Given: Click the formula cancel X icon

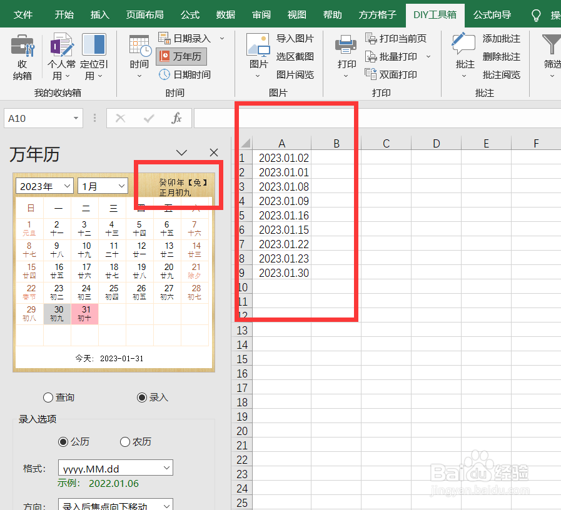Looking at the screenshot, I should click(x=121, y=118).
